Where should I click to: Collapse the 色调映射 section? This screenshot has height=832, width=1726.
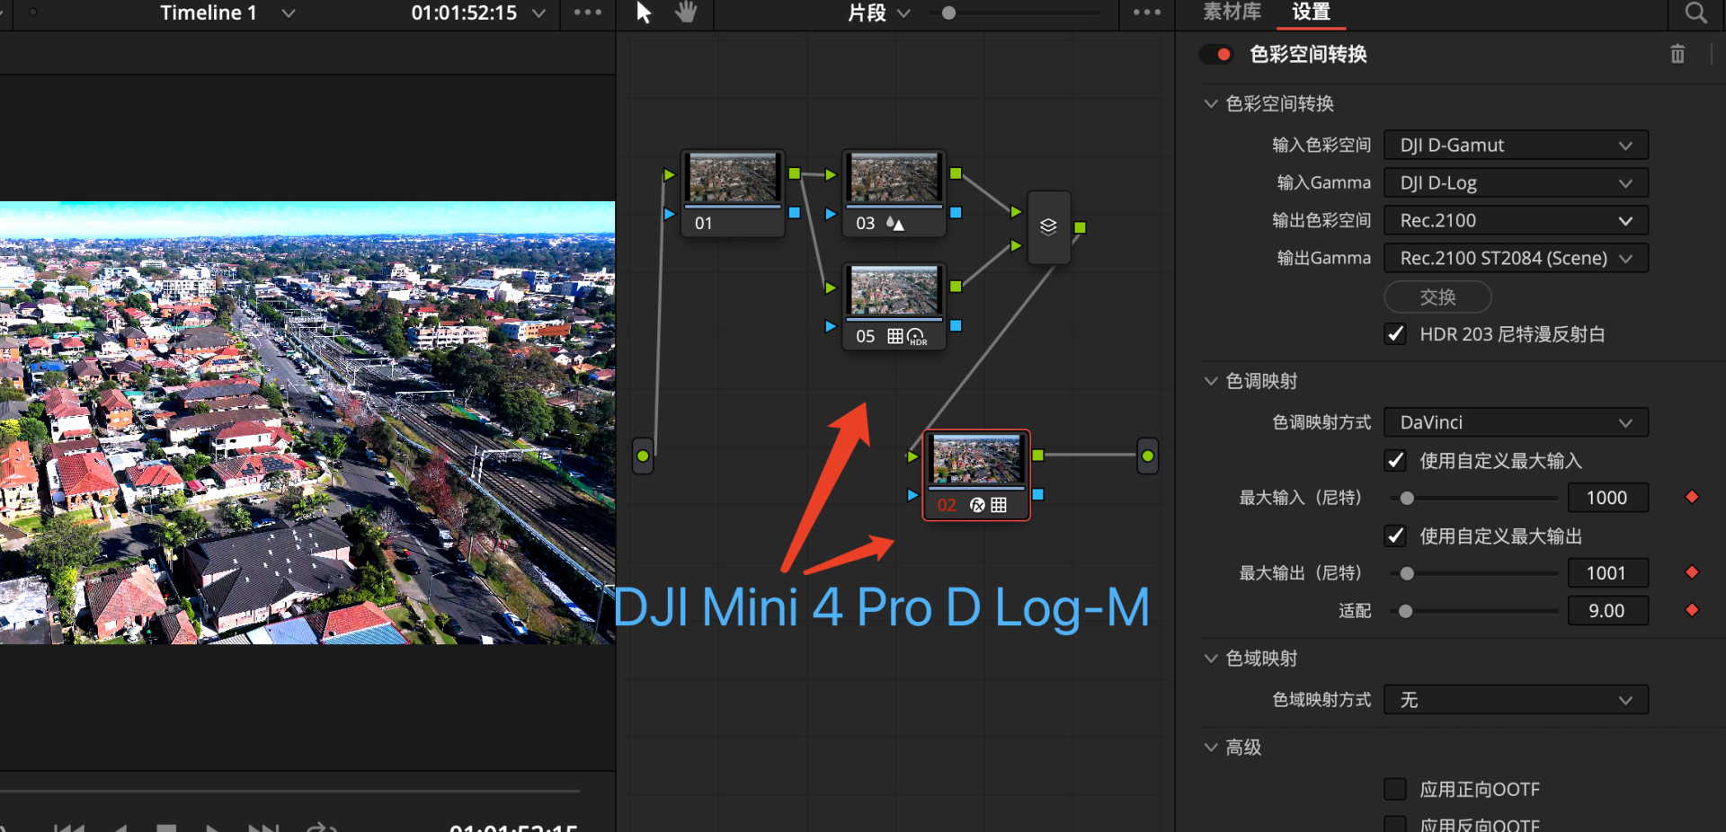coord(1211,381)
